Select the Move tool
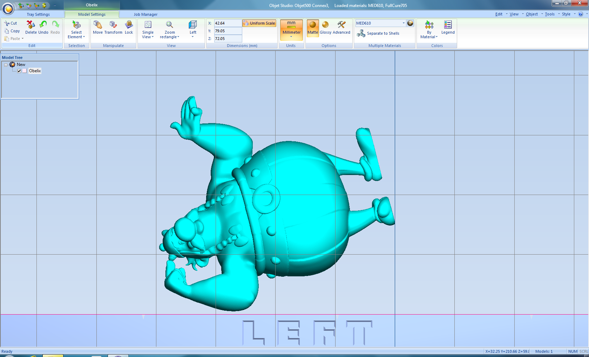 (98, 27)
